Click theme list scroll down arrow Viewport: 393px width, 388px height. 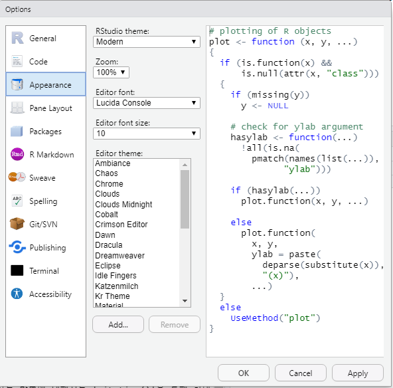185,301
